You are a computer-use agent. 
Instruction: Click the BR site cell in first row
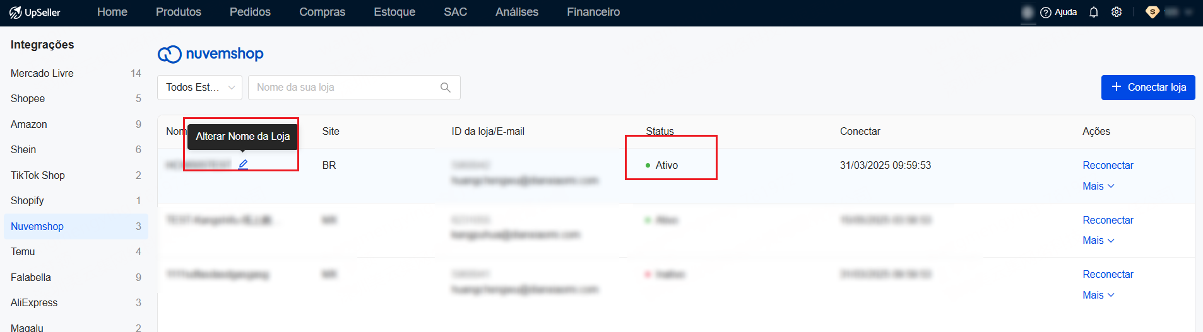coord(329,165)
